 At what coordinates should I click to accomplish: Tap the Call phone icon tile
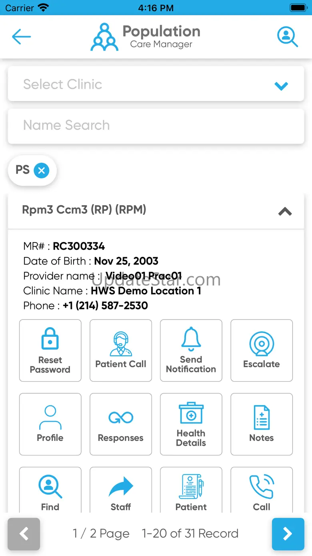click(262, 490)
